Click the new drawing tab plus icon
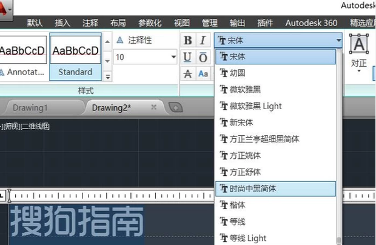376x245 pixels. tap(175, 107)
